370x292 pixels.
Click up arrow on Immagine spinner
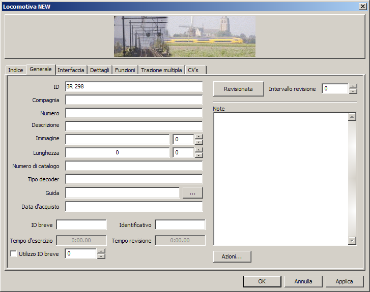pyautogui.click(x=199, y=137)
